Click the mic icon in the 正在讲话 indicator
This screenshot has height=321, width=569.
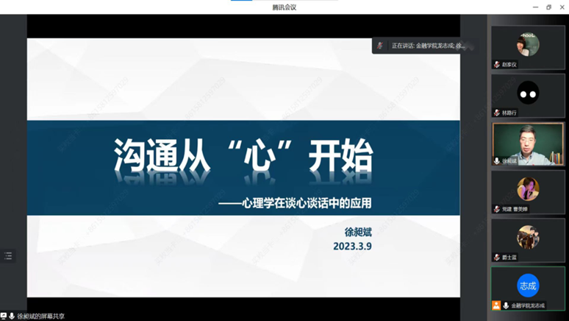coord(380,46)
